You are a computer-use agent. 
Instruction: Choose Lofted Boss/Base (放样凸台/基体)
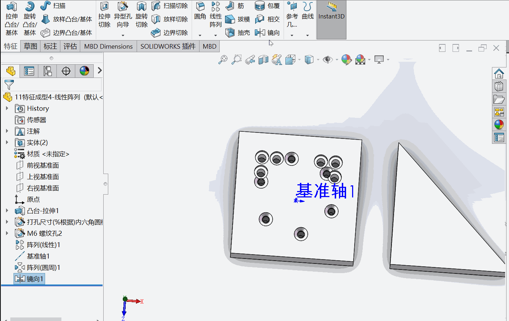[66, 19]
